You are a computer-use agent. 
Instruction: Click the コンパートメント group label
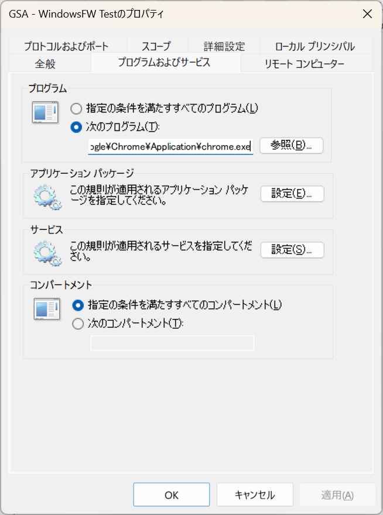pos(61,285)
